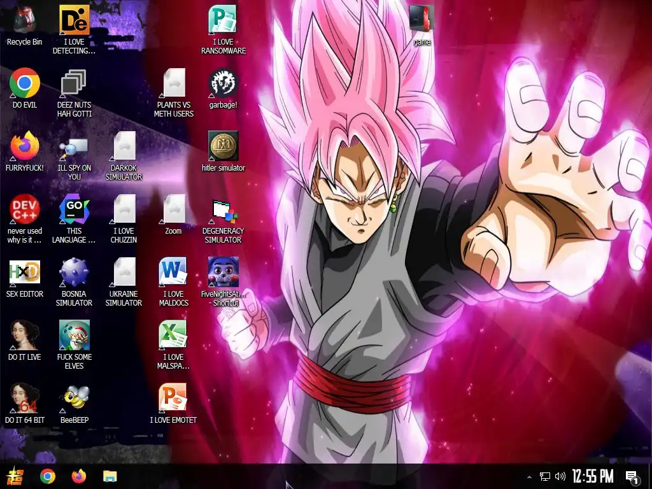The width and height of the screenshot is (652, 489).
Task: Click the Firefox icon pinned to taskbar
Action: click(x=78, y=476)
